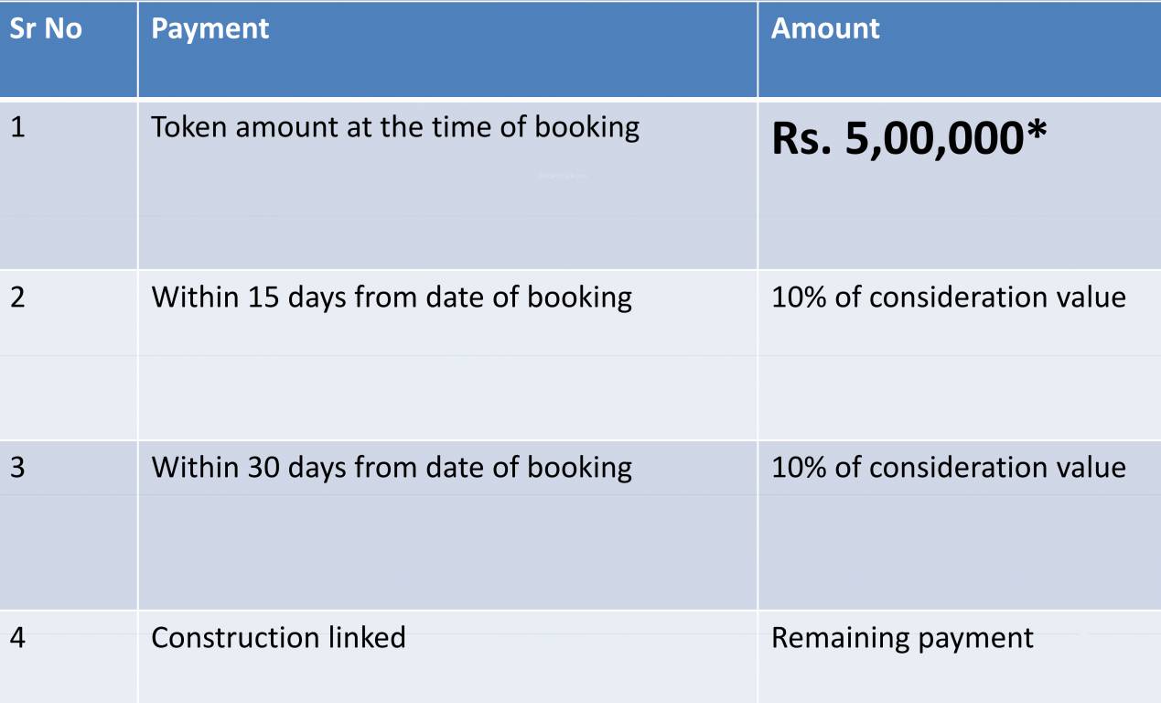Image resolution: width=1161 pixels, height=703 pixels.
Task: Click 'Within 30 days from date of booking'
Action: click(x=391, y=467)
